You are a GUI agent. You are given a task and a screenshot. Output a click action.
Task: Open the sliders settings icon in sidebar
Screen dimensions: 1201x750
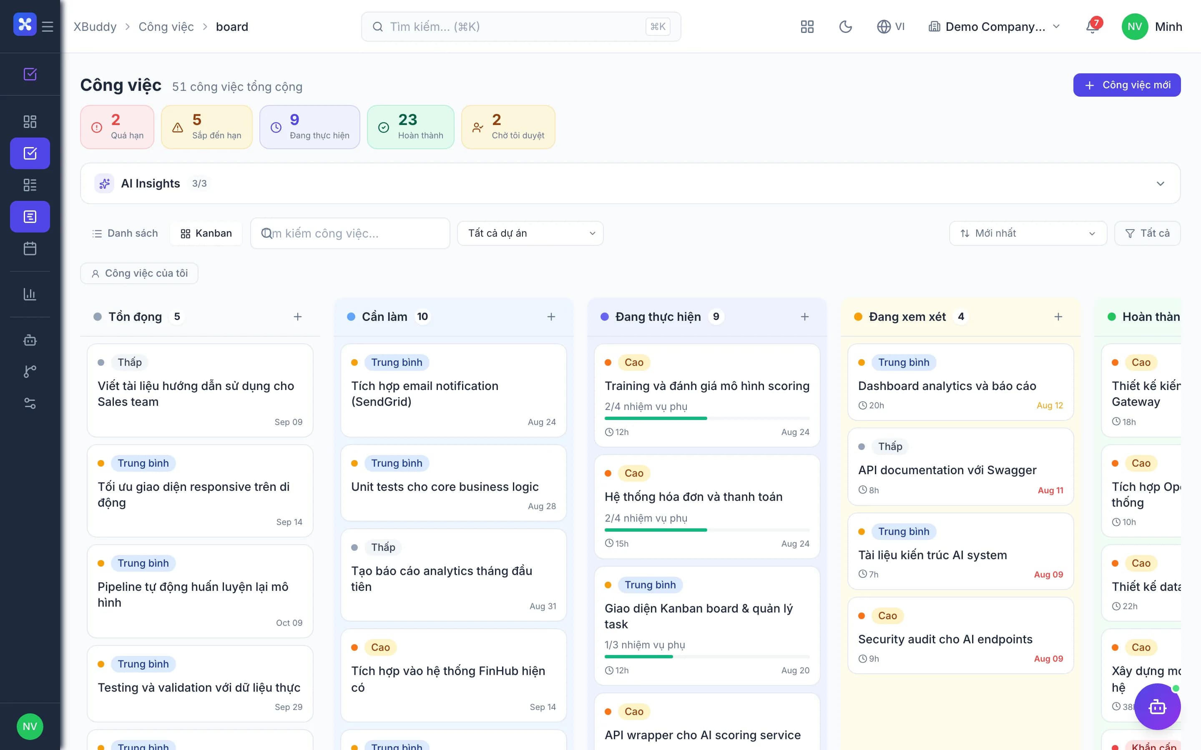pyautogui.click(x=30, y=403)
